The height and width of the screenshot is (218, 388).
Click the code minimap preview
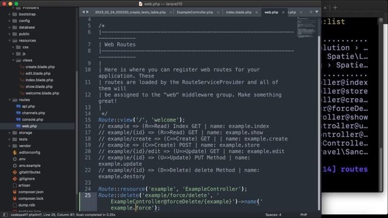pyautogui.click(x=307, y=27)
